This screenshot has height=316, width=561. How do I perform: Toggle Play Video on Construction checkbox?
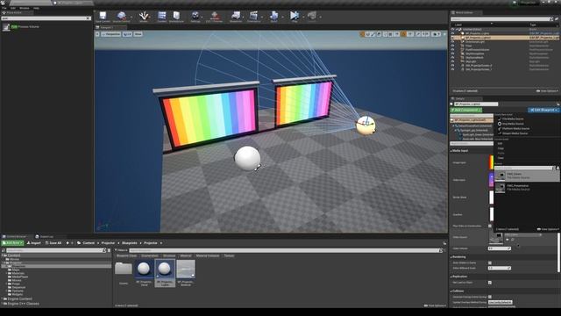(x=490, y=226)
